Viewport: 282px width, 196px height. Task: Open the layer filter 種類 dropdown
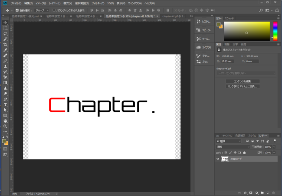click(x=228, y=141)
